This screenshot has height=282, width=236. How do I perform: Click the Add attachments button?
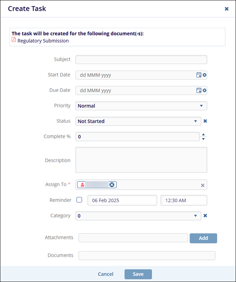point(203,238)
